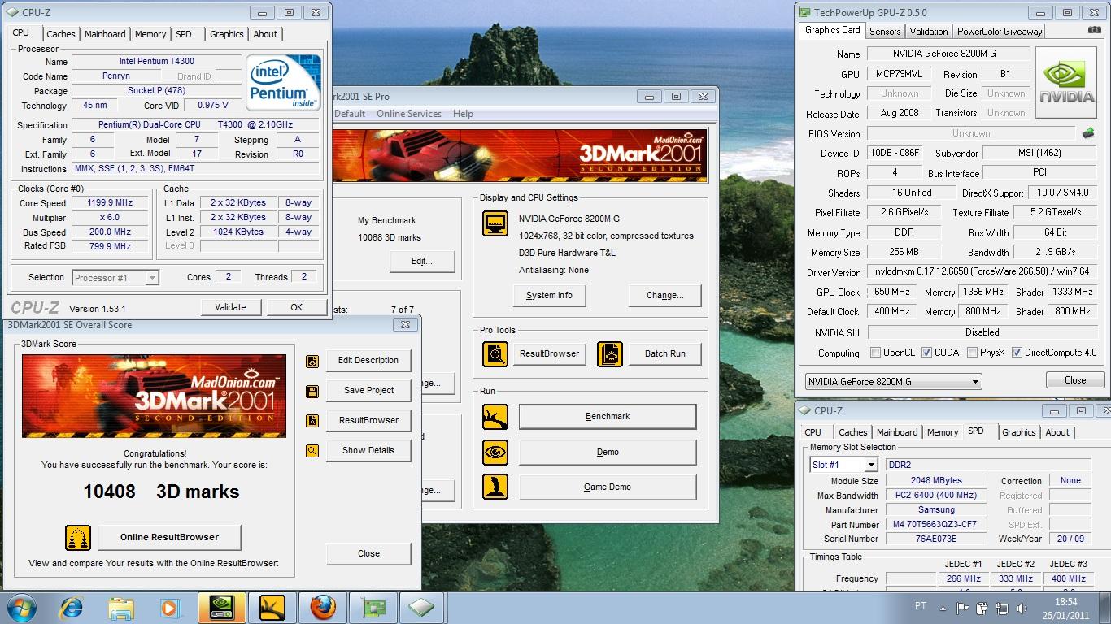This screenshot has width=1111, height=624.
Task: Click the Online ResultBrowser button
Action: (x=169, y=537)
